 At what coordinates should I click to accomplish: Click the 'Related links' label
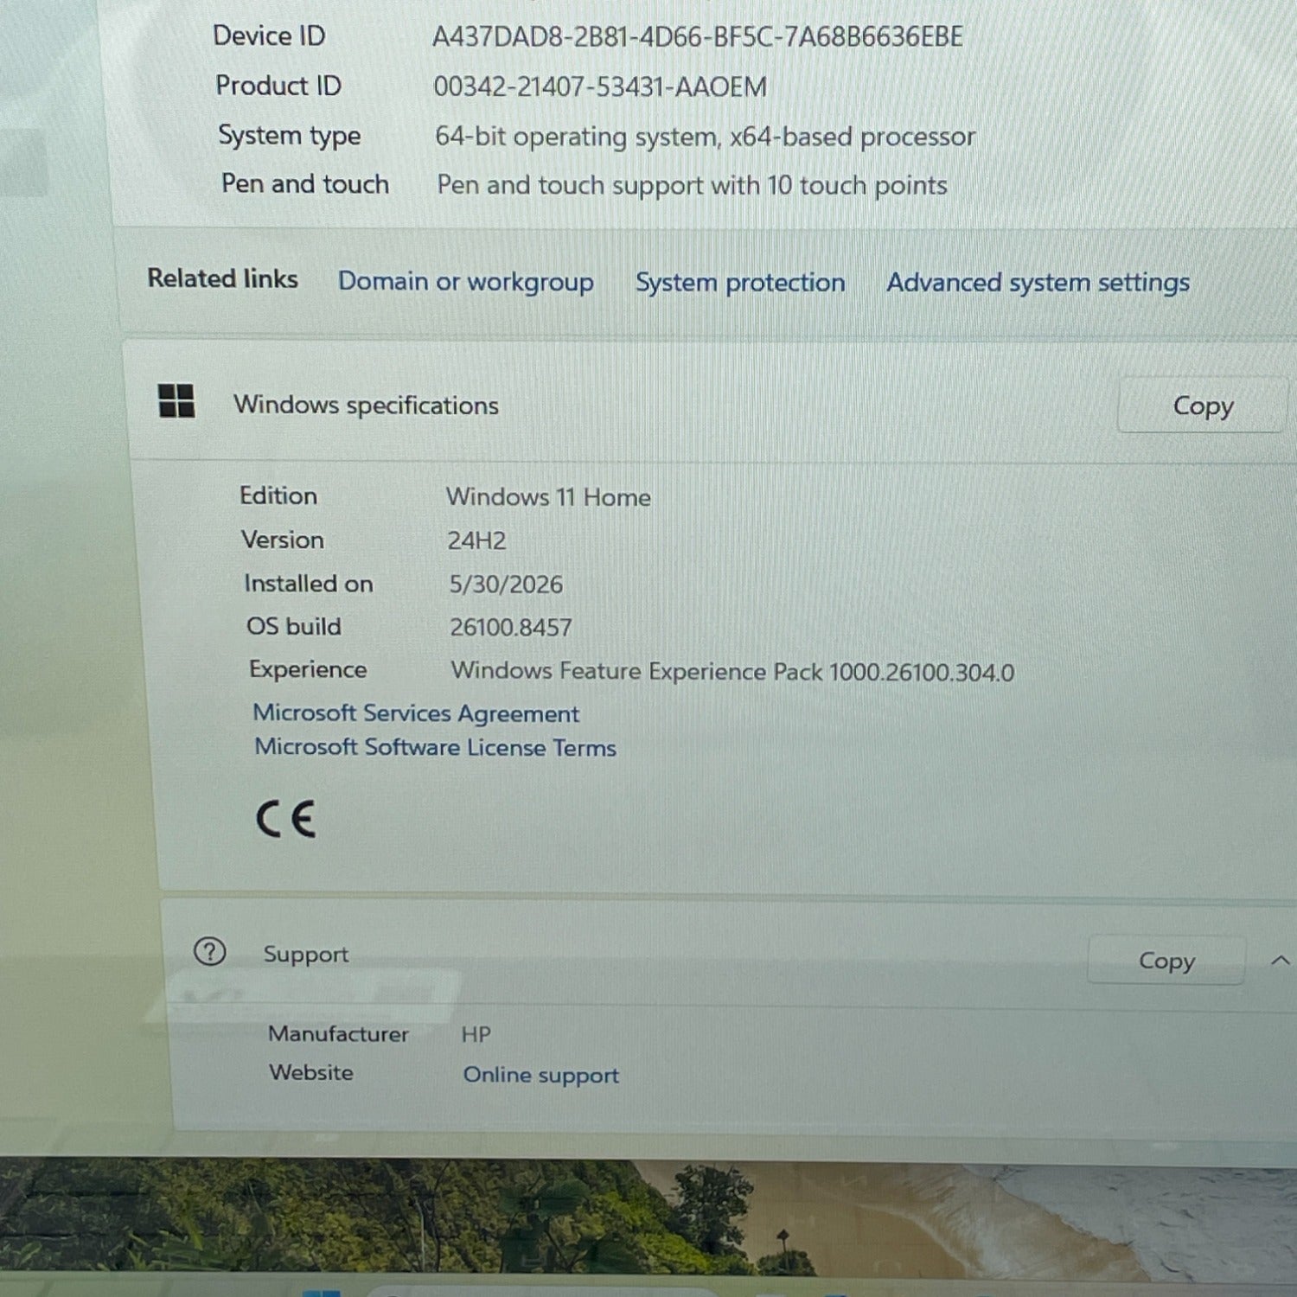pos(222,278)
